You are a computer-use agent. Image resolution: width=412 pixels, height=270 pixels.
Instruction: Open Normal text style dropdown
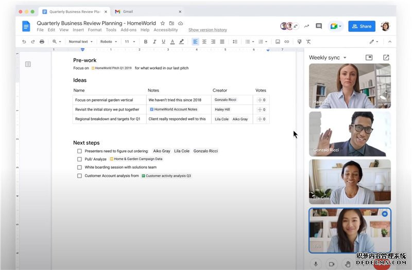(x=81, y=42)
